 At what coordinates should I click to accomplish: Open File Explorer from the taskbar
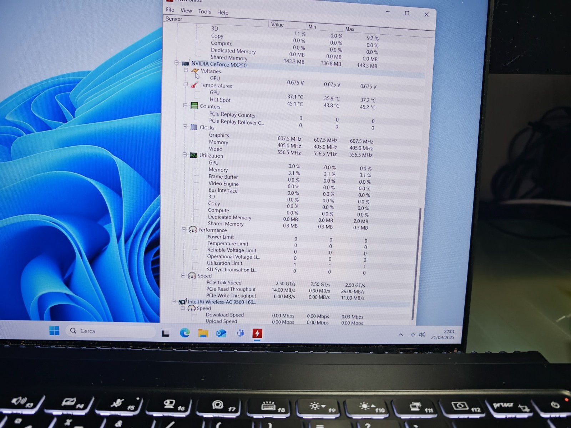point(203,333)
